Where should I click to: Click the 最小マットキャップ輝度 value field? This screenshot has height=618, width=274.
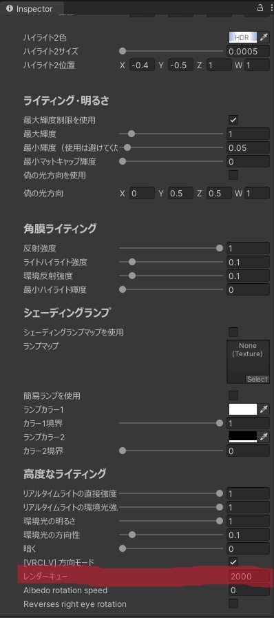pyautogui.click(x=248, y=161)
